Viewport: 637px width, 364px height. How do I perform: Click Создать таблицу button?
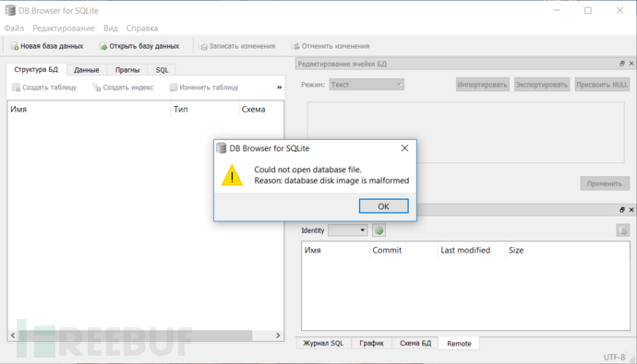(x=44, y=88)
